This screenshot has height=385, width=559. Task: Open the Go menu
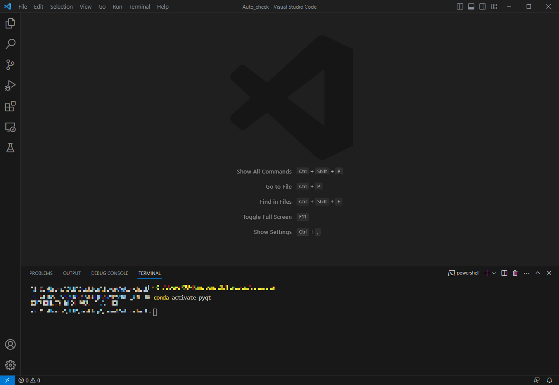(x=102, y=6)
